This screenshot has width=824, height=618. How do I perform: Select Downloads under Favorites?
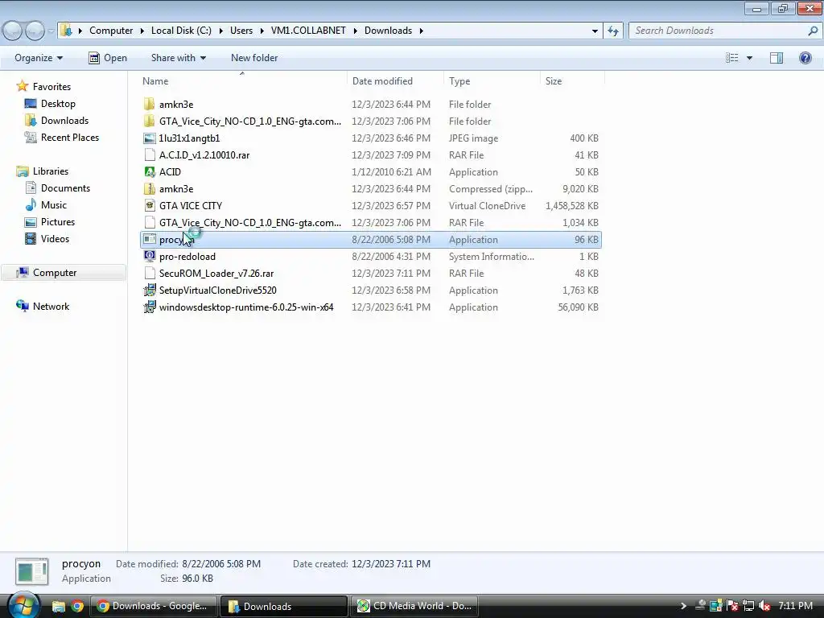point(57,121)
